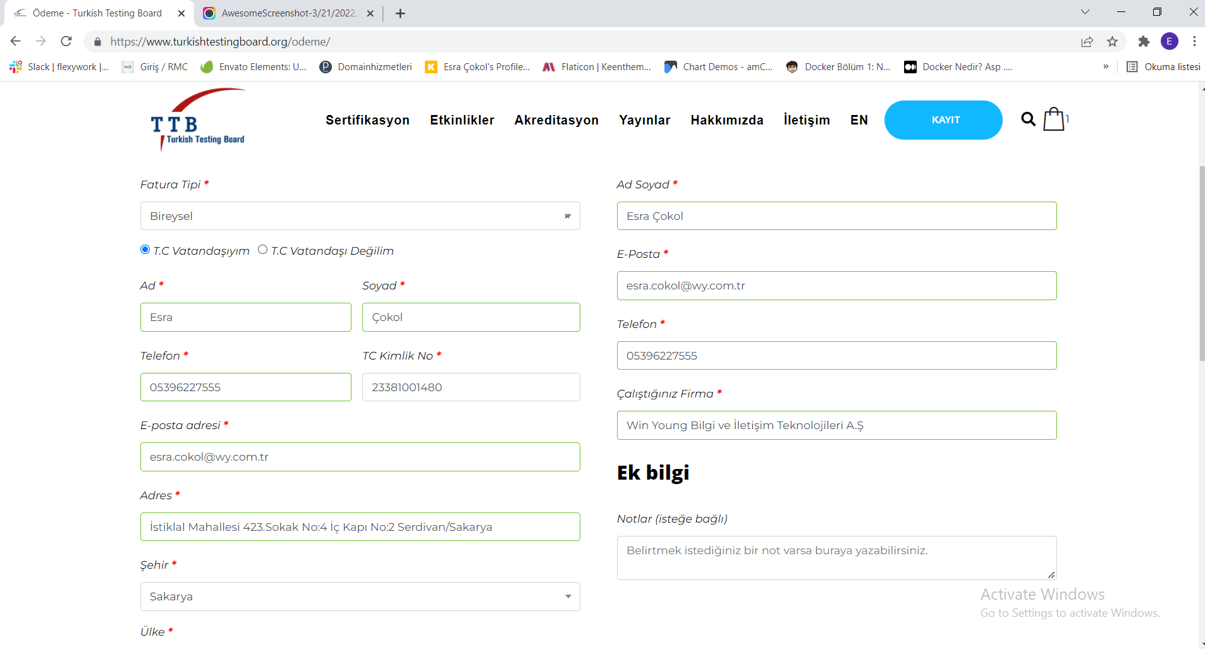This screenshot has width=1205, height=649.
Task: Reload the page with the refresh icon
Action: coord(66,42)
